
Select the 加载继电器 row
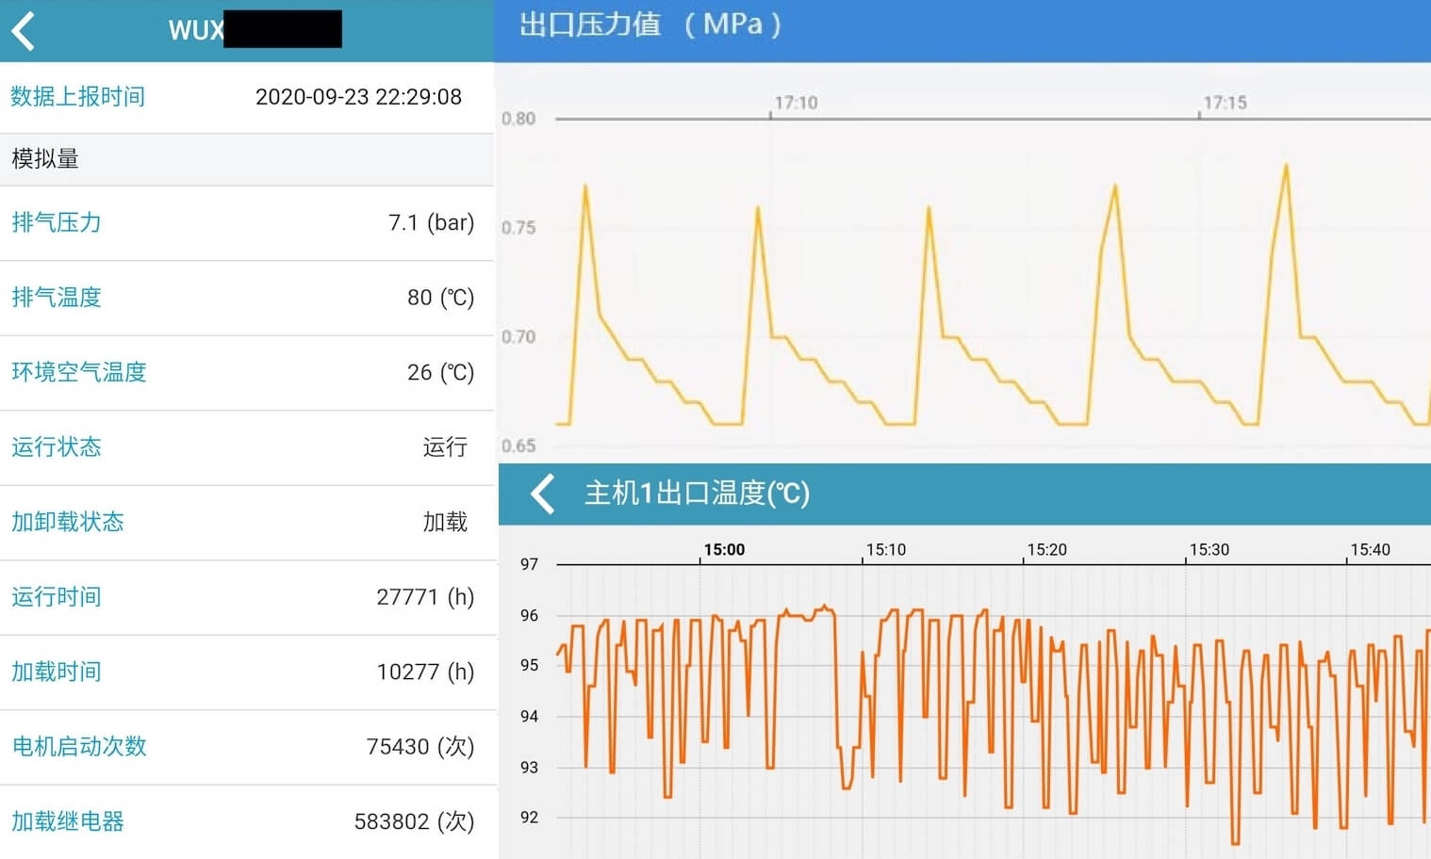tap(245, 821)
